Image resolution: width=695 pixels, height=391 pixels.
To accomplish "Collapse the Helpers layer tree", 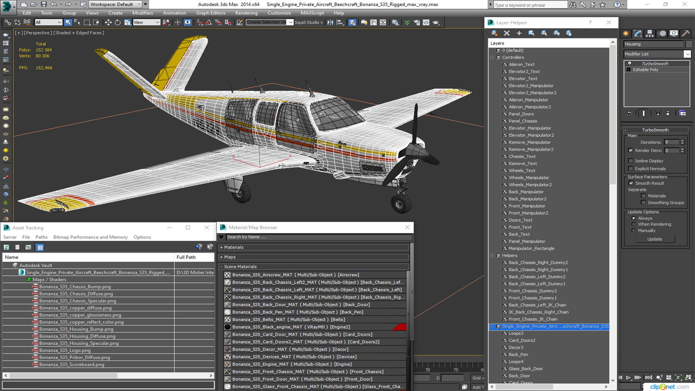I will pyautogui.click(x=492, y=256).
